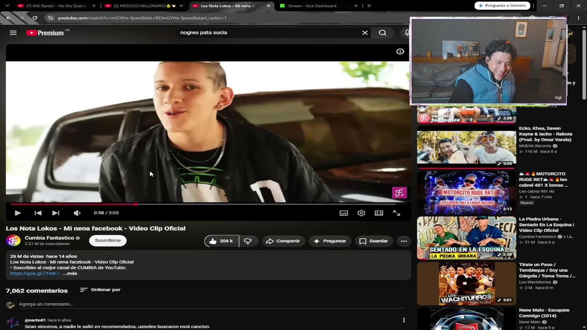Open the options menu on @nacho81's comment
This screenshot has height=330, width=587.
(x=404, y=320)
